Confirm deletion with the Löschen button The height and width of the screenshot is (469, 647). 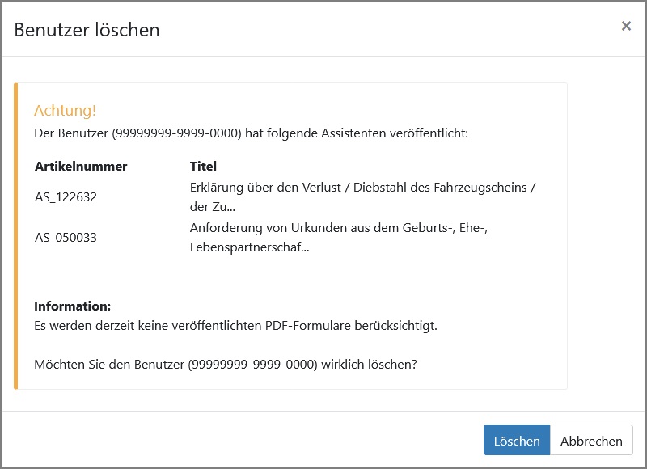point(517,440)
